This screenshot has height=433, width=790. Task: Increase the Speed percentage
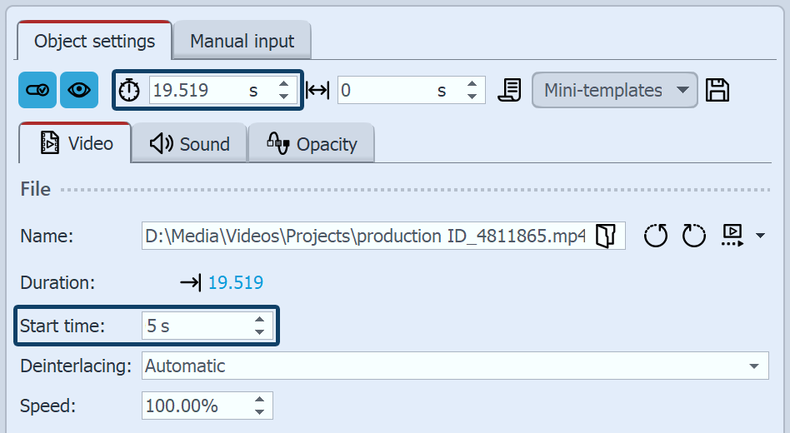259,400
